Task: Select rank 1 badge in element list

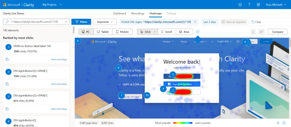Action: tap(9, 47)
